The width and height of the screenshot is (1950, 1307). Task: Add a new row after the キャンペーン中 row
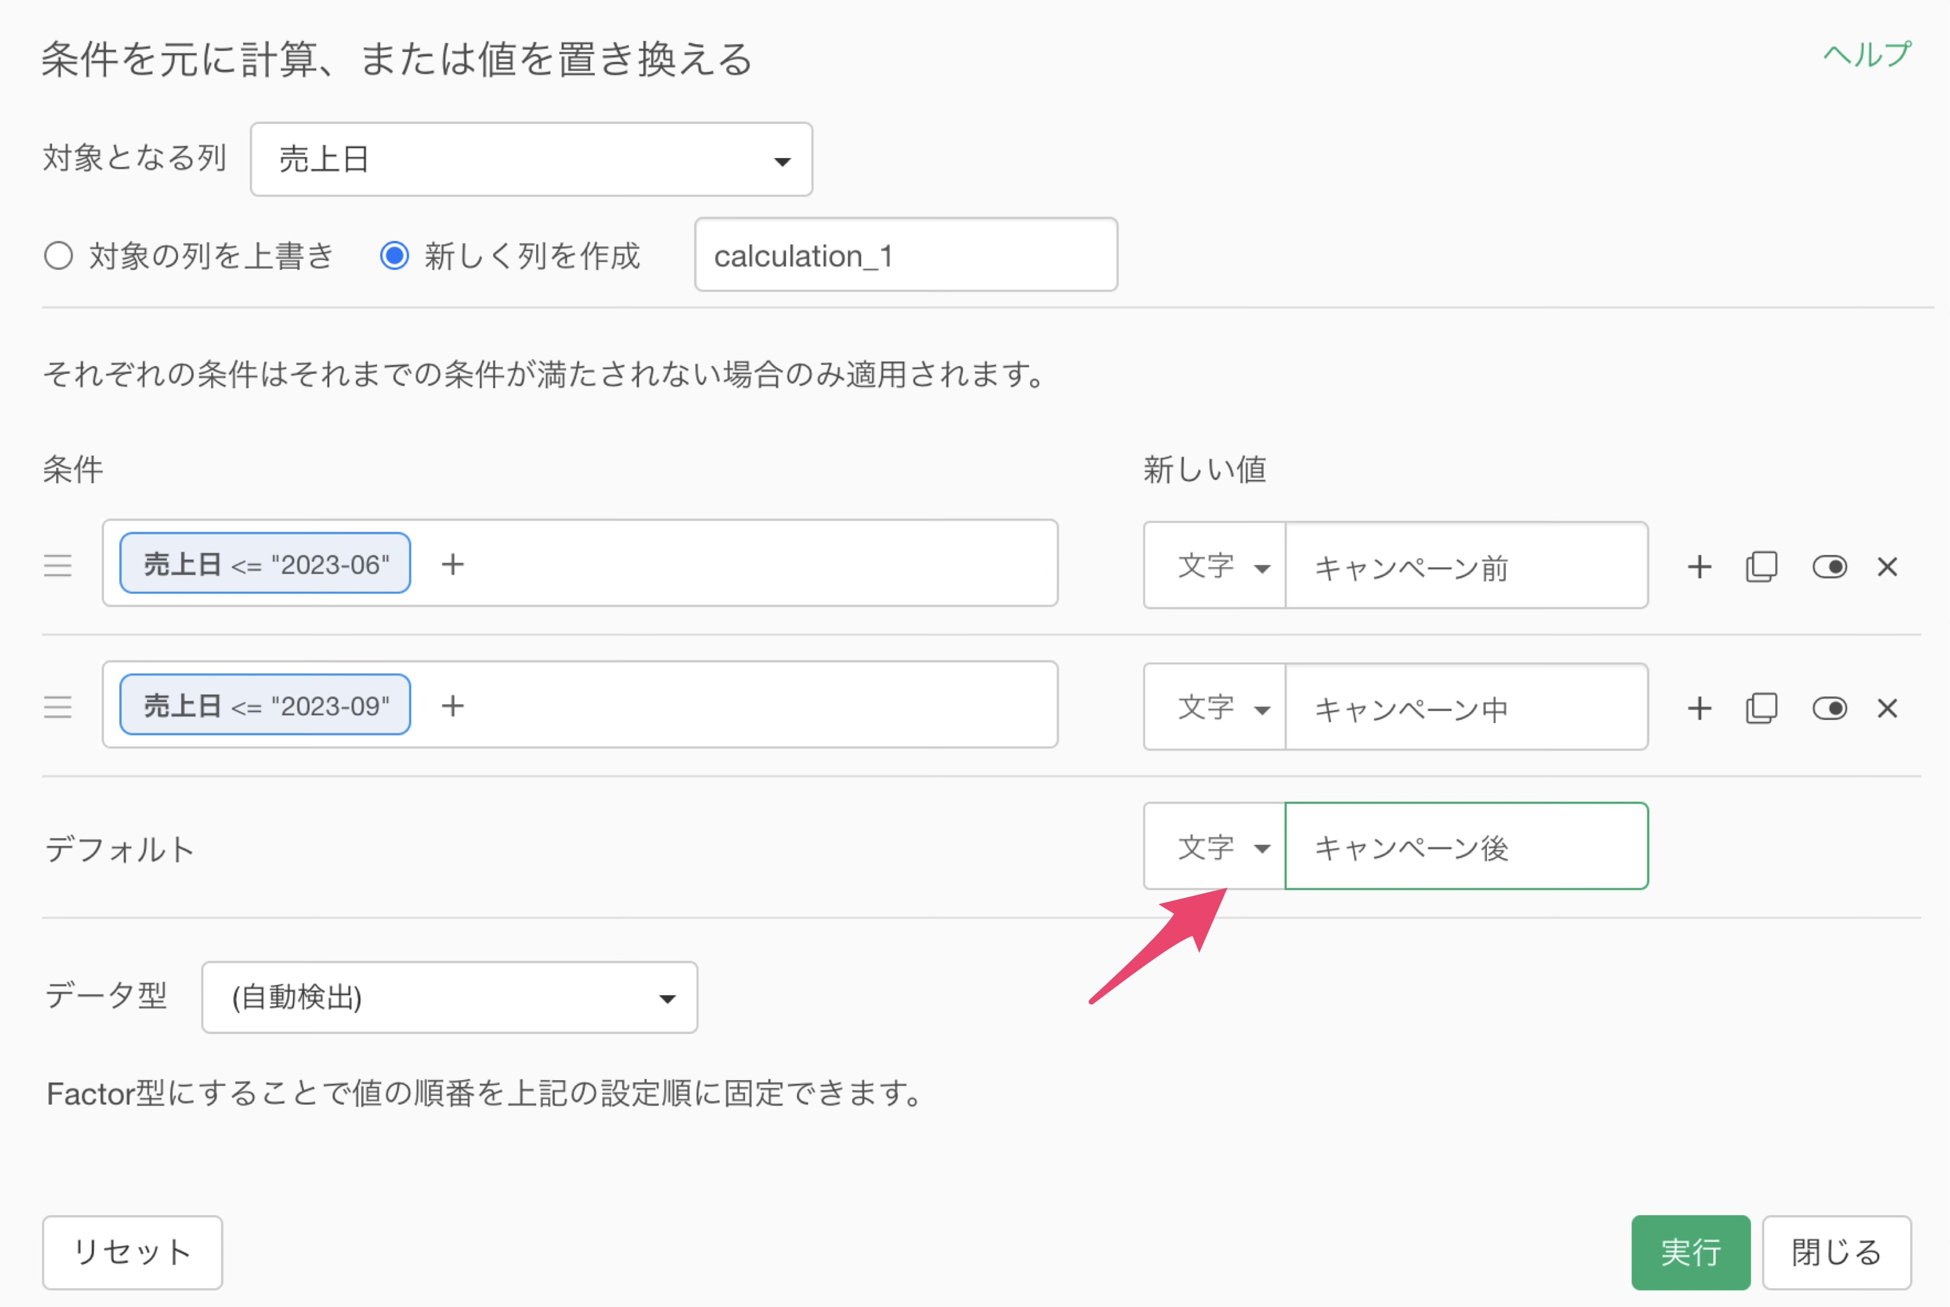pyautogui.click(x=1699, y=709)
